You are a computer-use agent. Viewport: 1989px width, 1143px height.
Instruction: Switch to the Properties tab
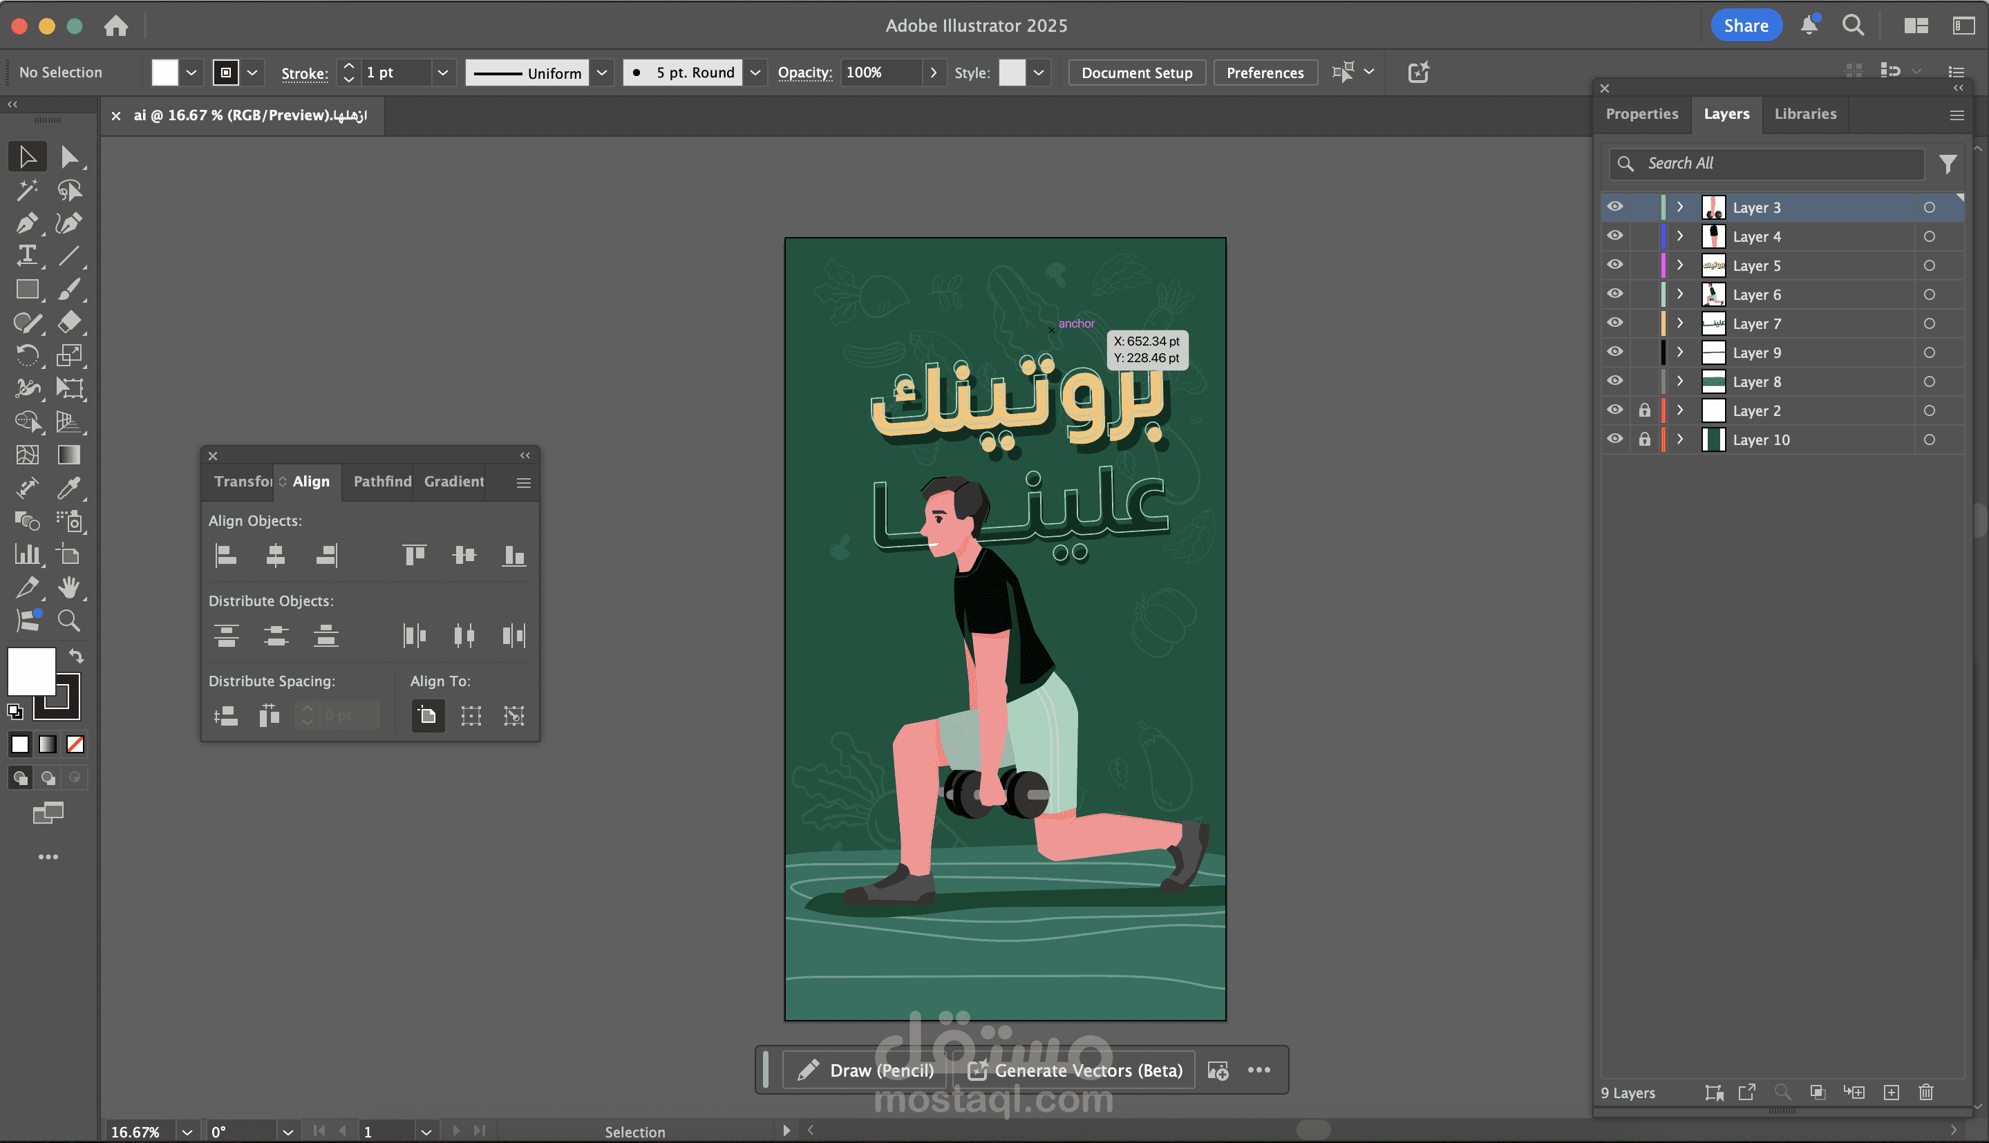(1641, 114)
